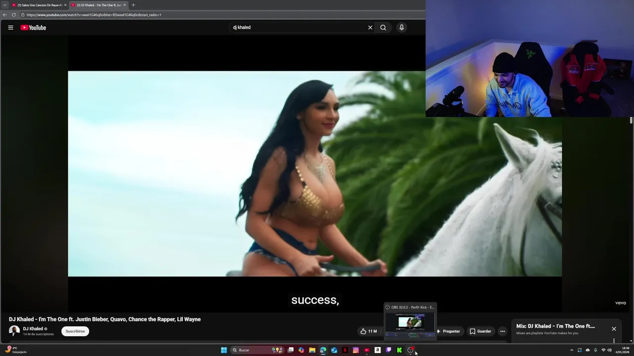
Task: Open the Netflix taskbar icon
Action: click(345, 350)
